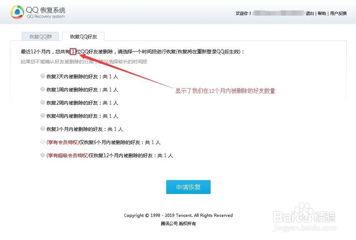Click the highlighted deleted friend count number
Screen dimensions: 356x240
[73, 51]
